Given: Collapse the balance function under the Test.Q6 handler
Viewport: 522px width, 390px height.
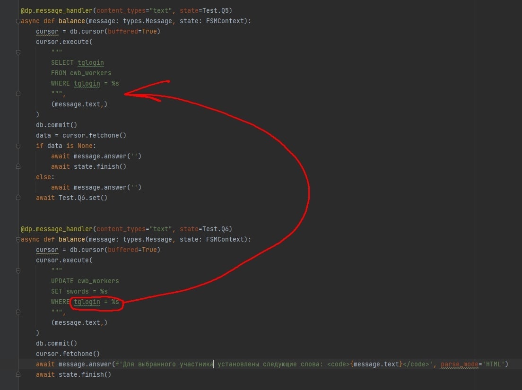Looking at the screenshot, I should tap(18, 240).
